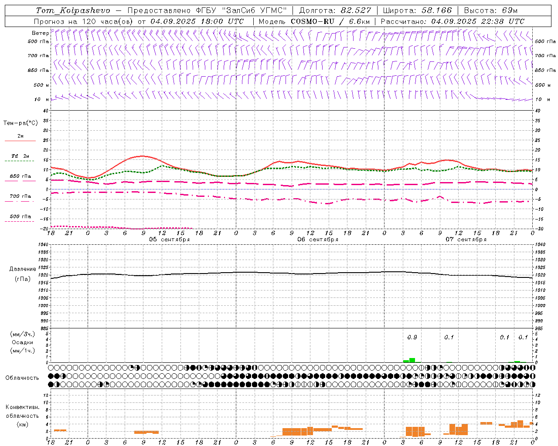
Task: Click the Рассчитано: 04.09.2025 22:38 UTC timestamp
Action: pos(453,21)
